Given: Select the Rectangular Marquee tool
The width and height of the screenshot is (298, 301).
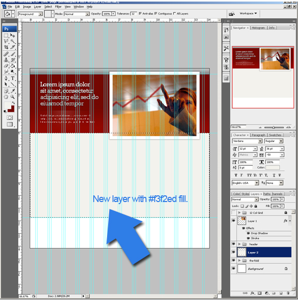Looking at the screenshot, I should tap(6, 36).
